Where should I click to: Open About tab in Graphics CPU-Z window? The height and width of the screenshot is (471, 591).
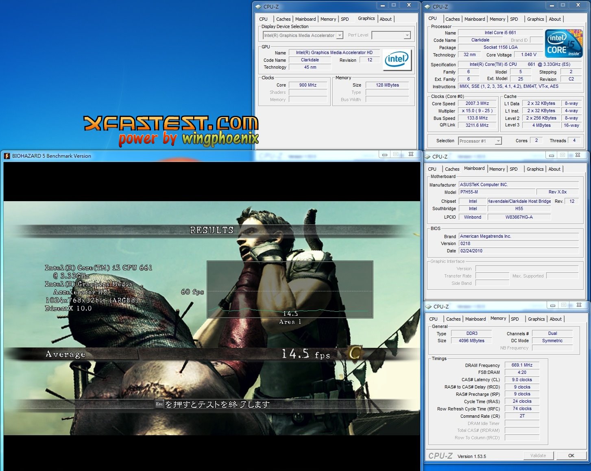tap(386, 19)
